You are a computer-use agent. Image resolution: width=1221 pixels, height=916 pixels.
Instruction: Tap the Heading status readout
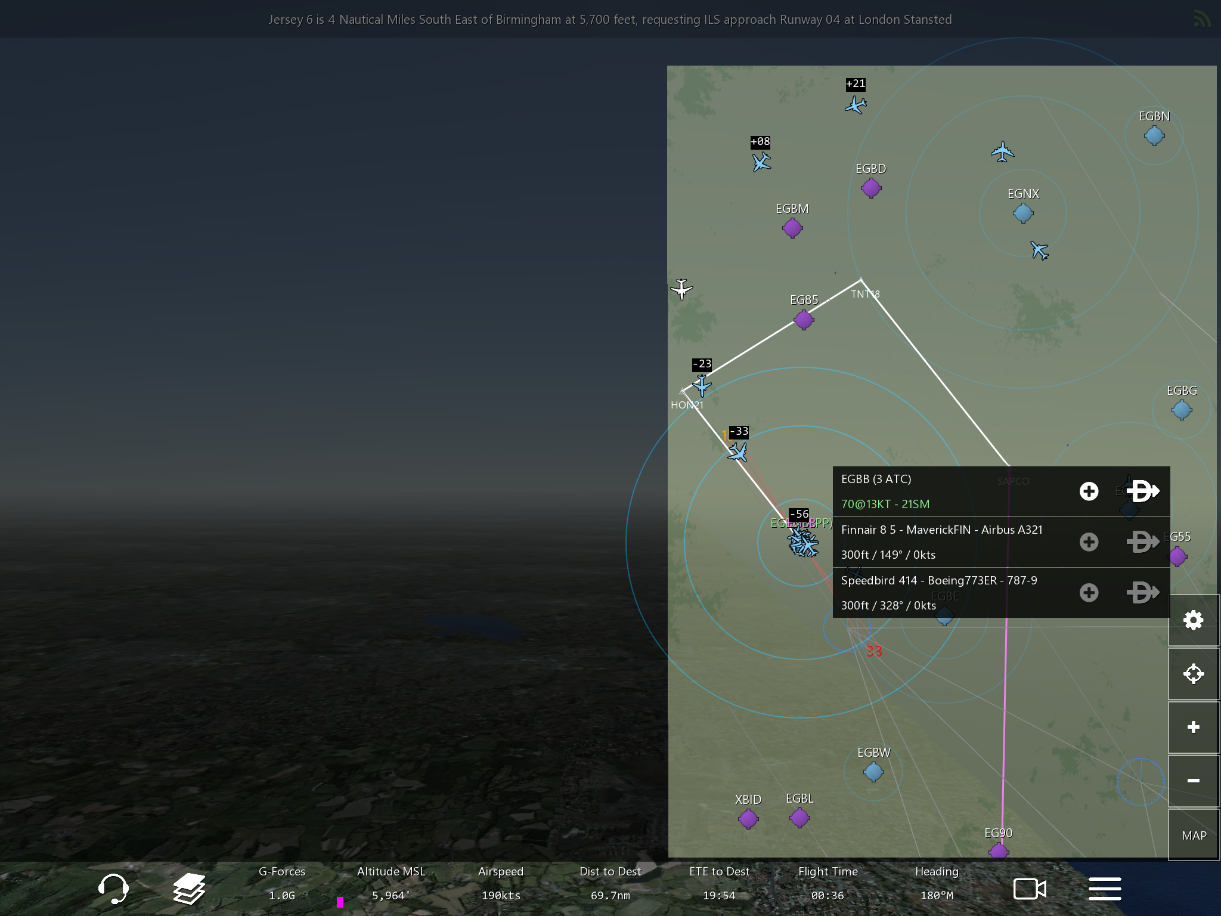point(937,883)
